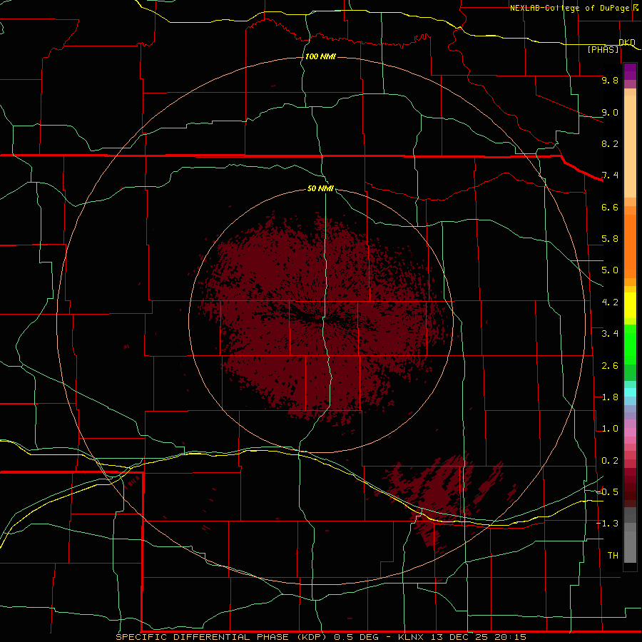Click the 8.2 scale value
Image resolution: width=642 pixels, height=642 pixels.
(x=610, y=143)
